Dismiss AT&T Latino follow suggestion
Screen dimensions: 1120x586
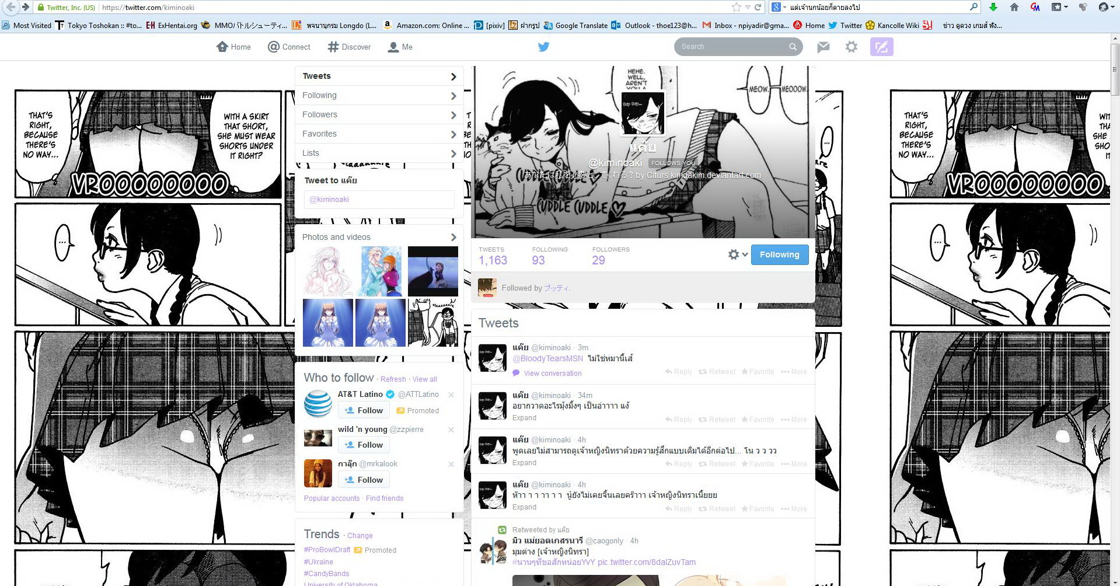[451, 395]
